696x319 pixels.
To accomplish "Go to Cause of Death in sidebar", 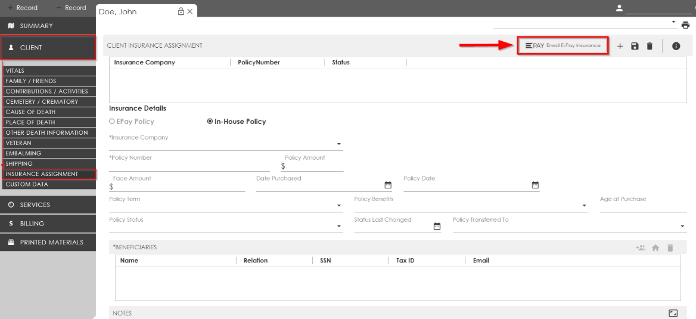I will point(30,112).
